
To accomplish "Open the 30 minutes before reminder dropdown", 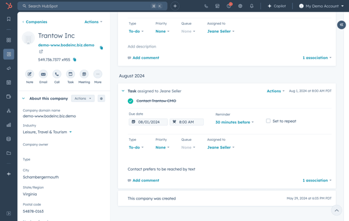I will (234, 122).
